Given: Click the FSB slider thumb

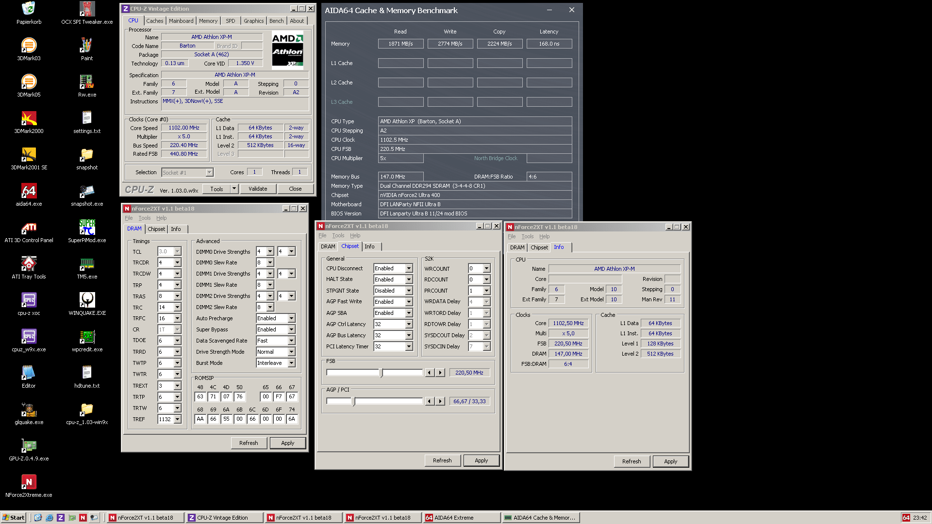Looking at the screenshot, I should coord(381,373).
